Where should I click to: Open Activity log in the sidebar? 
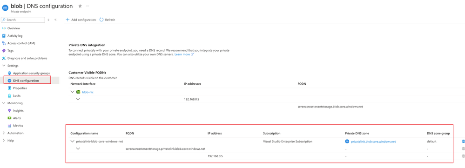click(x=15, y=36)
